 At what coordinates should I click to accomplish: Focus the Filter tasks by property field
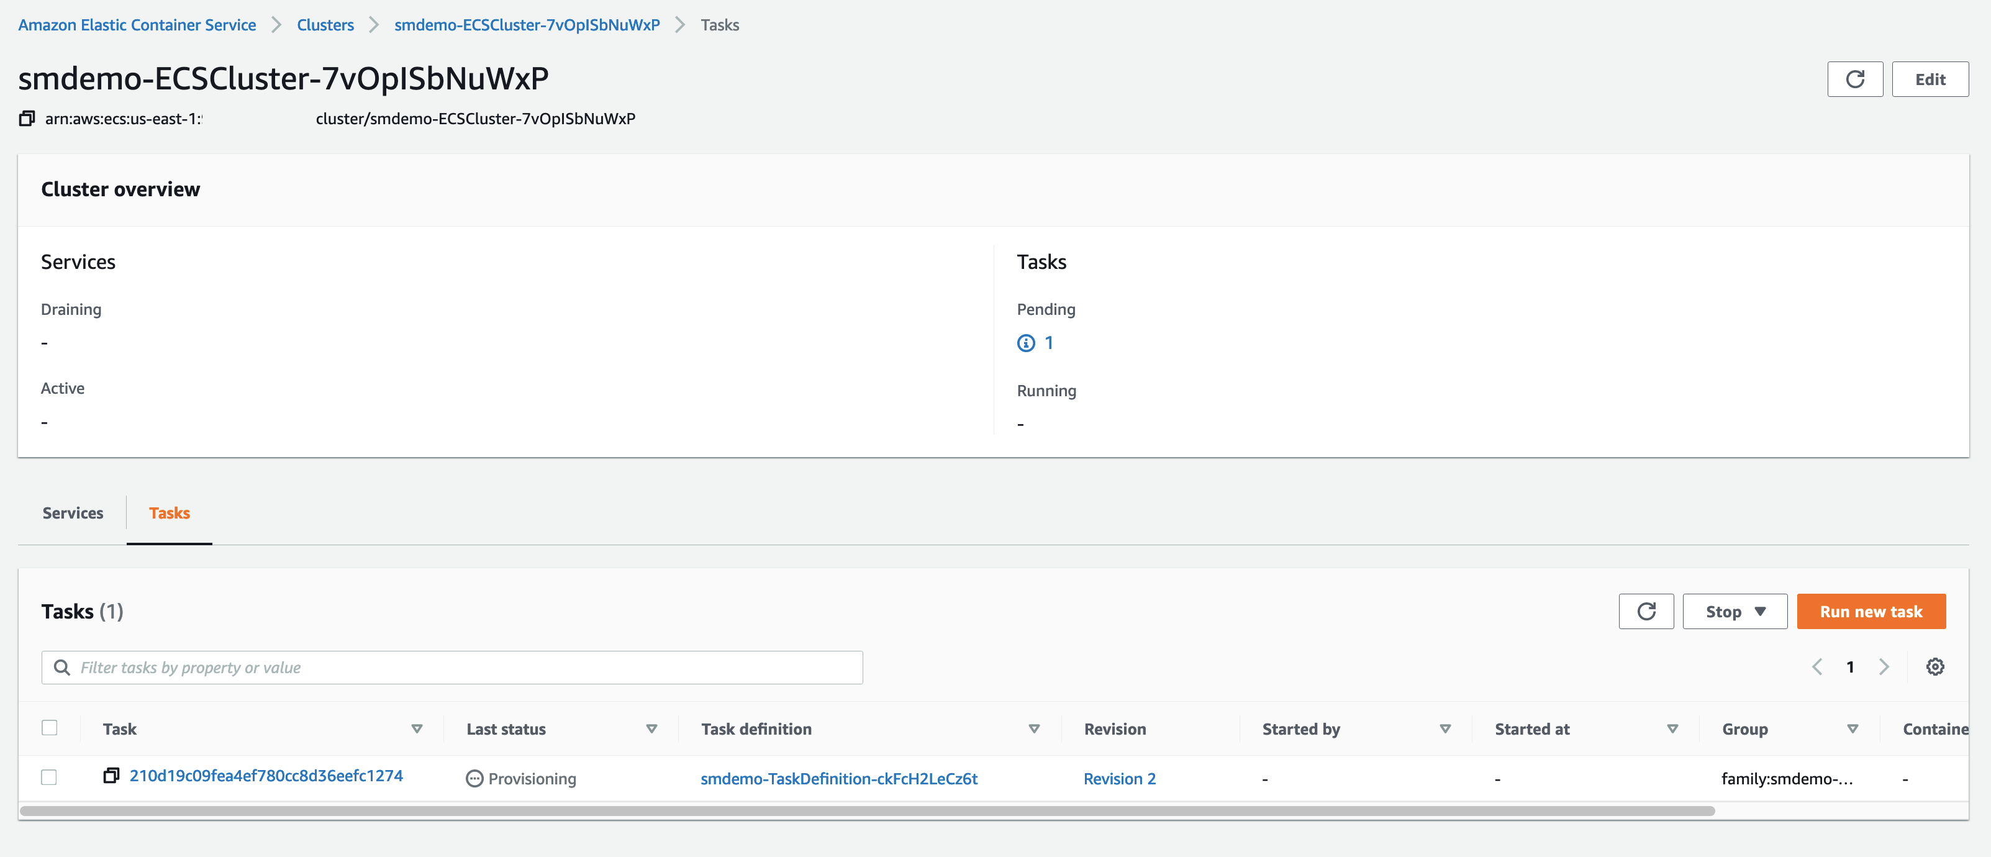(x=452, y=667)
